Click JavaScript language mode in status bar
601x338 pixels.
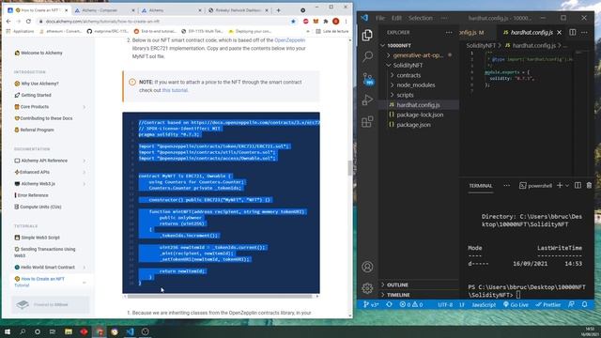tap(484, 304)
